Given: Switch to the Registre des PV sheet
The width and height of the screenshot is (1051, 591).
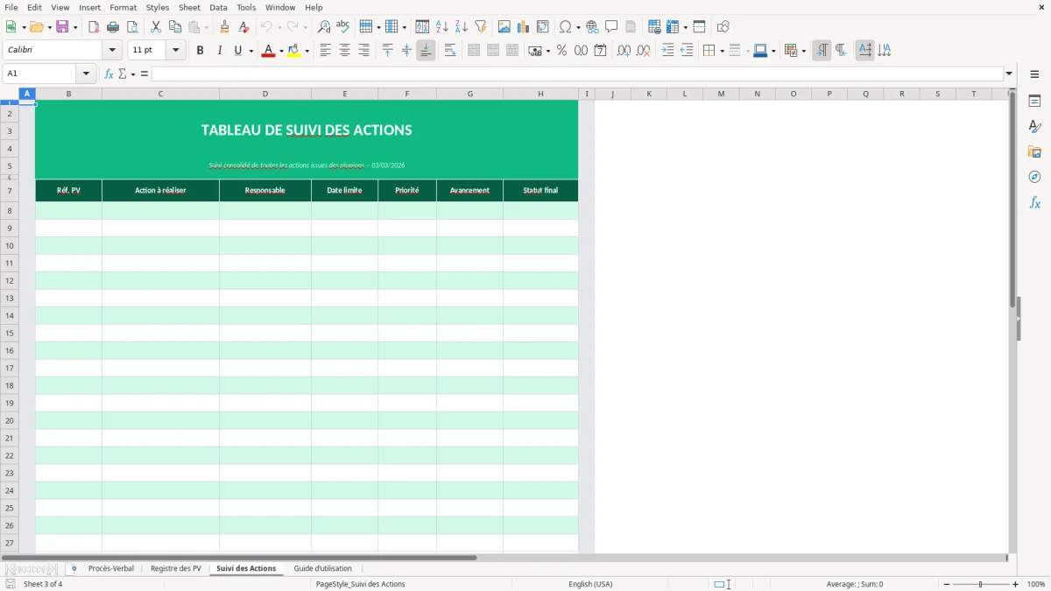Looking at the screenshot, I should [175, 567].
